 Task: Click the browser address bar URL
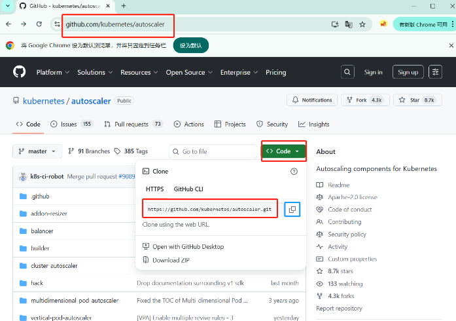115,24
